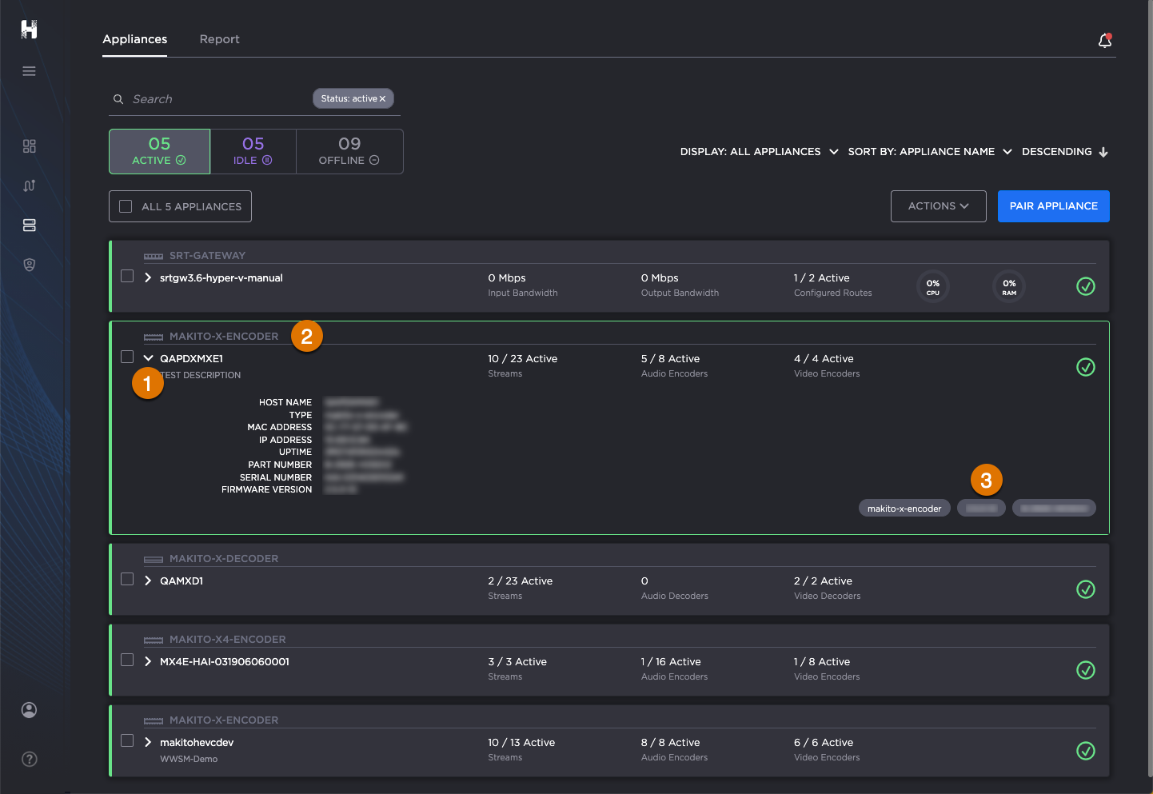Filter by the Idle status tab
This screenshot has height=794, width=1153.
coord(253,151)
